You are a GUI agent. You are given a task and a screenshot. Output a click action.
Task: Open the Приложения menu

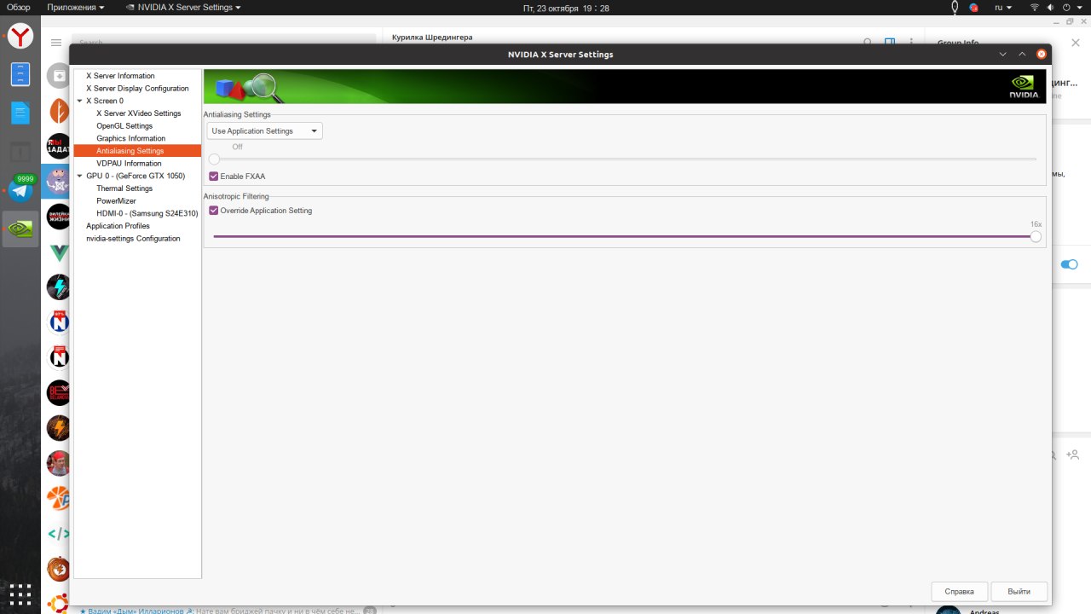pos(76,8)
